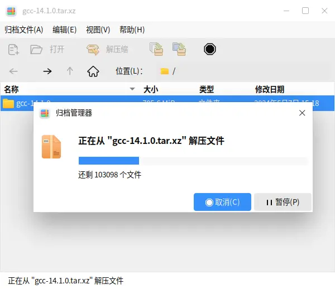Open the 归档文件(A) menu
This screenshot has width=335, height=289.
tap(23, 30)
